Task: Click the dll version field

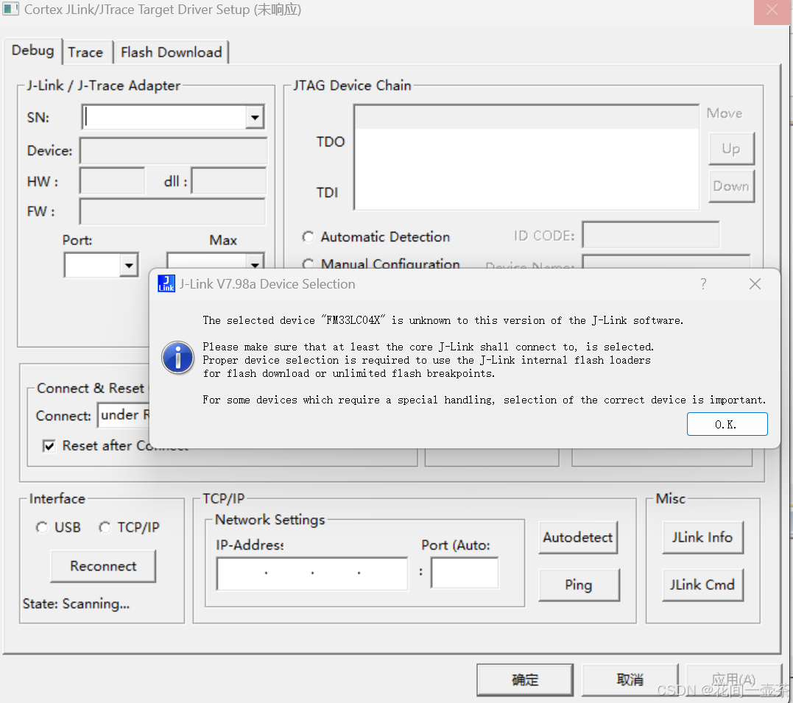Action: 229,181
